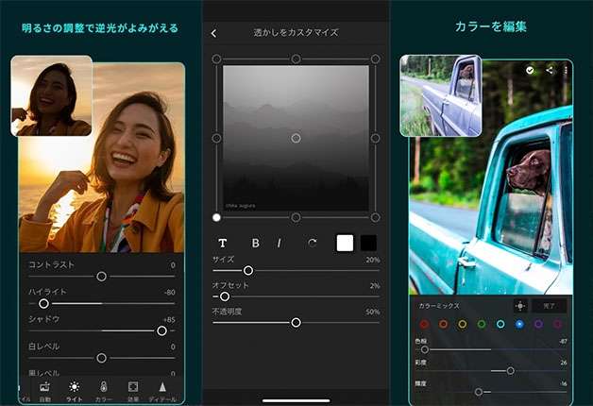This screenshot has width=593, height=406.
Task: Click the checkmark icon above truck photo
Action: pos(530,70)
